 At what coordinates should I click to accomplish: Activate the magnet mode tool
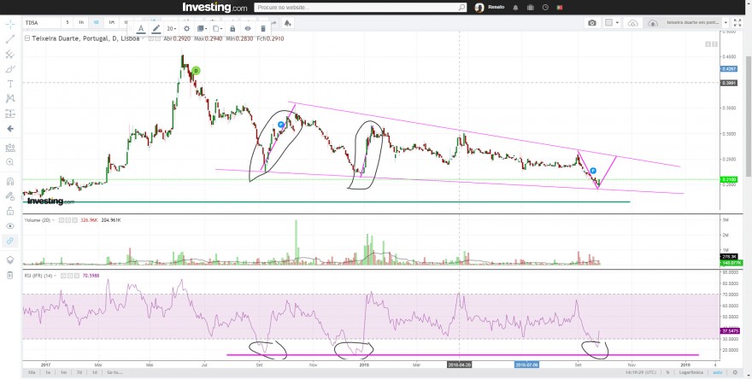click(x=10, y=181)
